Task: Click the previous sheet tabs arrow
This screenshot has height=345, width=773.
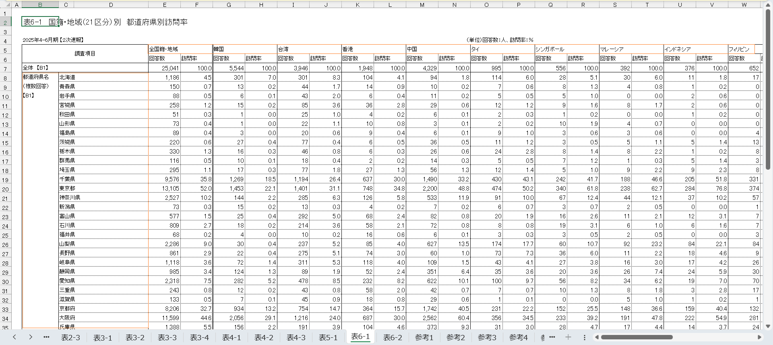Action: point(14,337)
